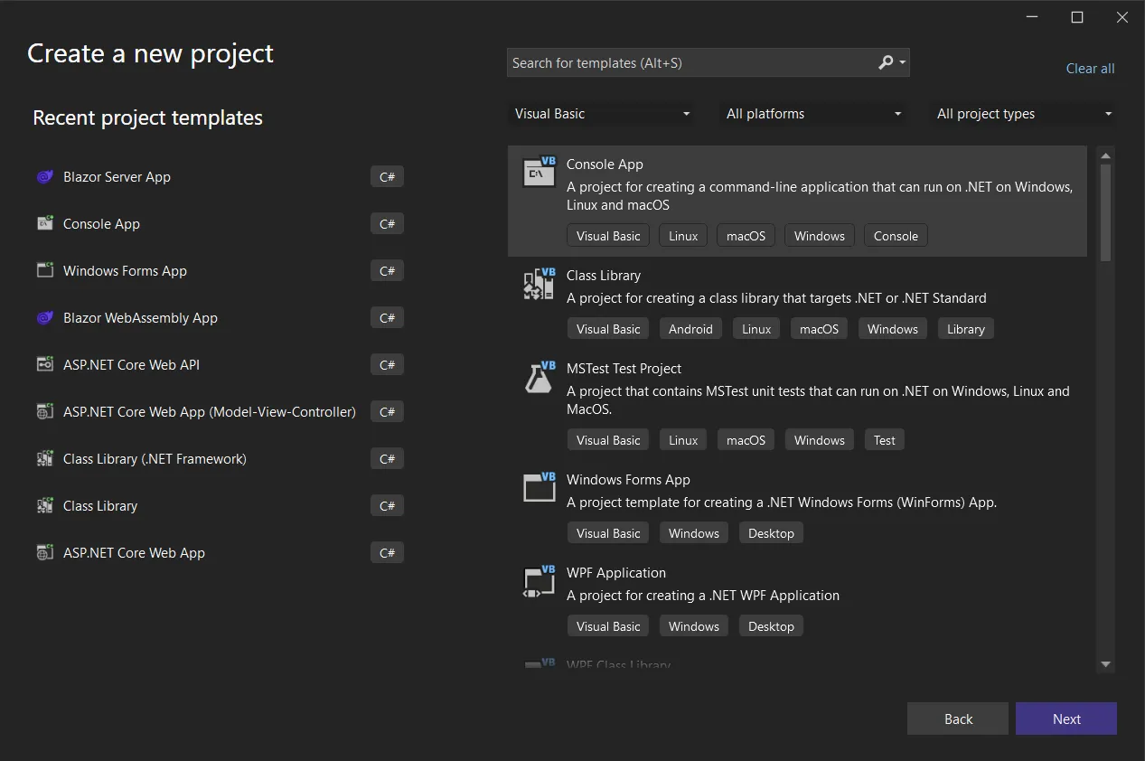Select recent Blazor WebAssembly App template
The image size is (1145, 761).
pyautogui.click(x=140, y=318)
